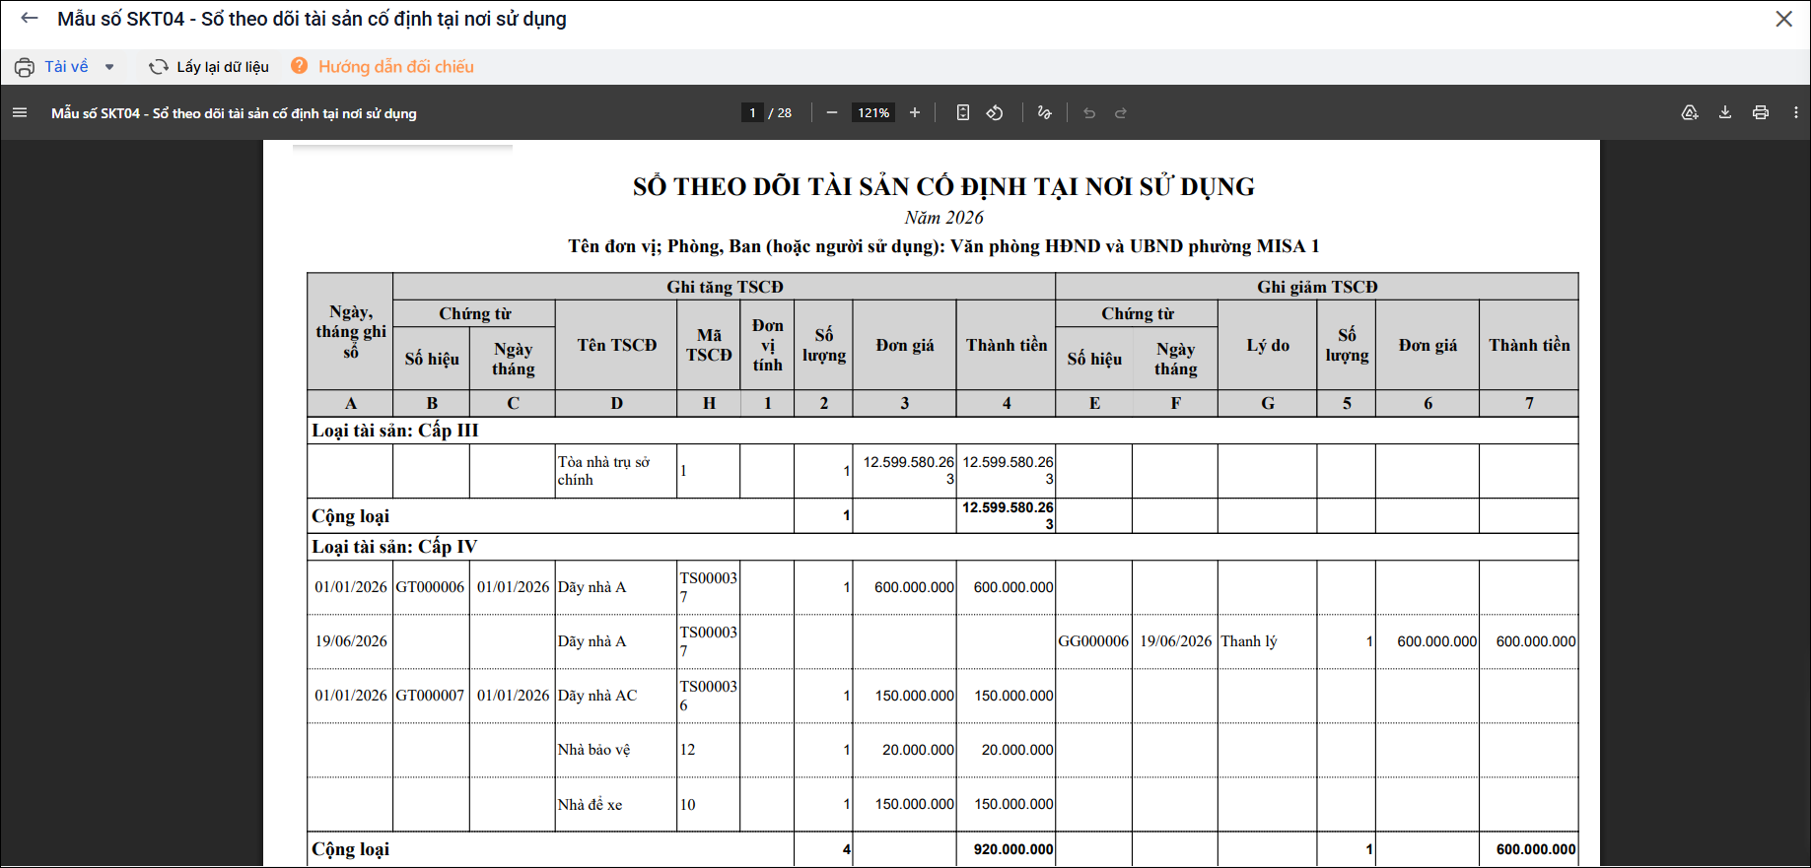The image size is (1811, 868).
Task: Go back using the left arrow icon
Action: tap(30, 18)
